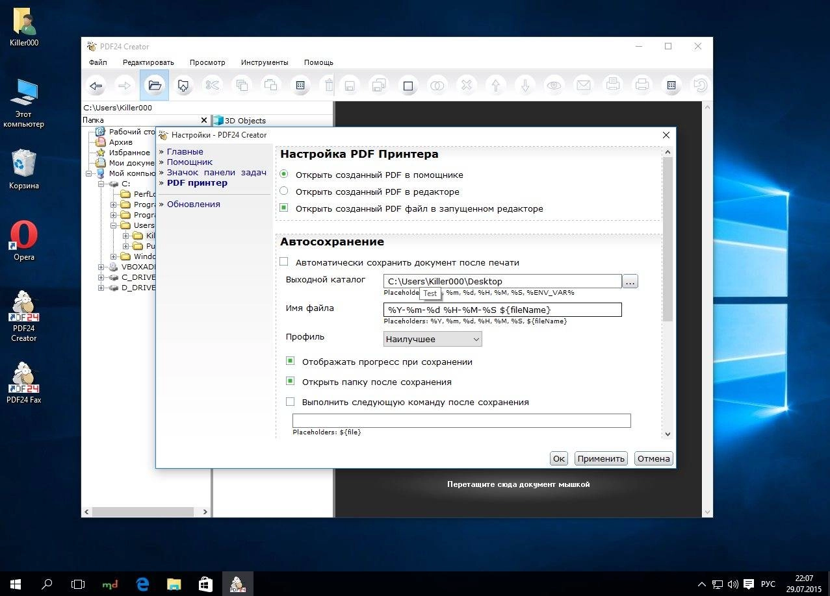
Task: Click the fax toolbar icon left of printer
Action: (613, 85)
